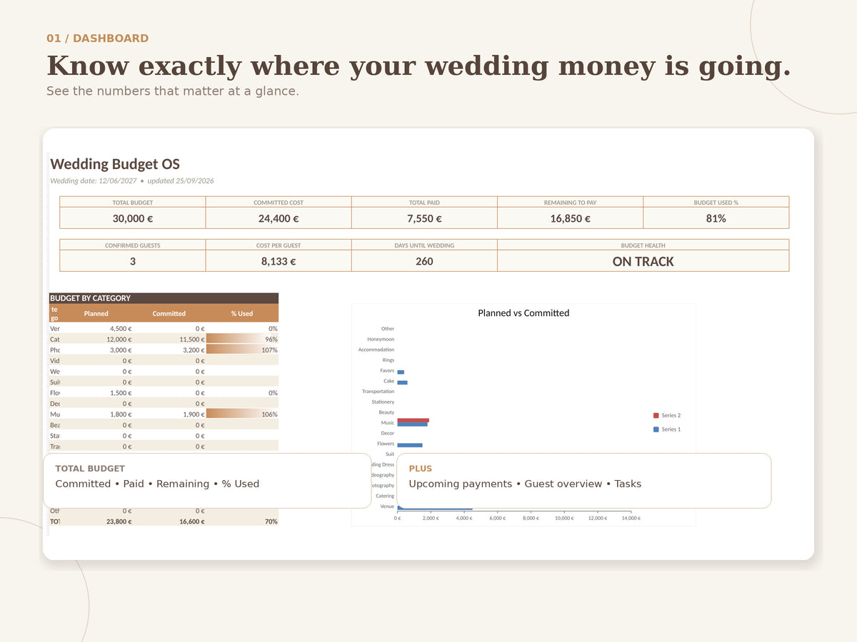Screen dimensions: 857x642
Task: Click the Stationery axis label in chart
Action: click(383, 402)
